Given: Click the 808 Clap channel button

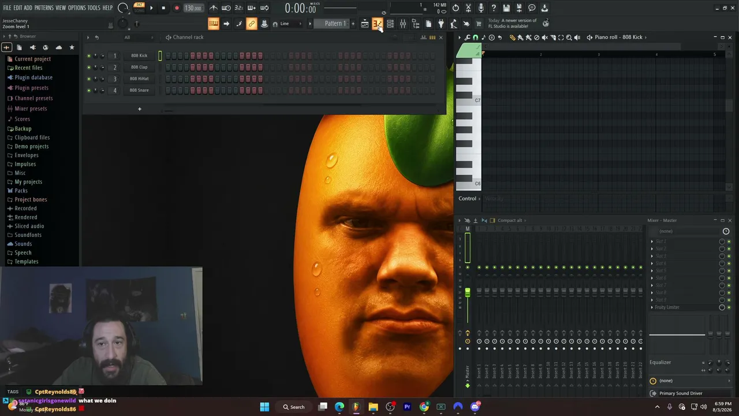Looking at the screenshot, I should 139,67.
